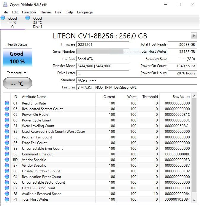Click status orb for Command Time out
This screenshot has width=200, height=206.
click(x=7, y=154)
